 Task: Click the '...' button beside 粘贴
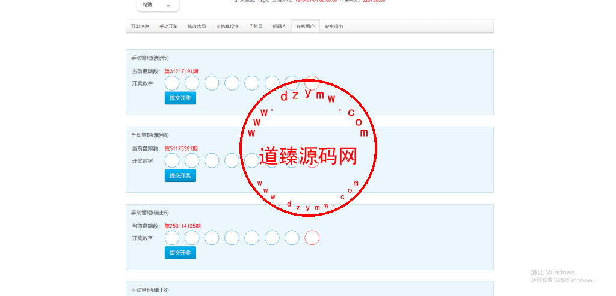coord(168,5)
